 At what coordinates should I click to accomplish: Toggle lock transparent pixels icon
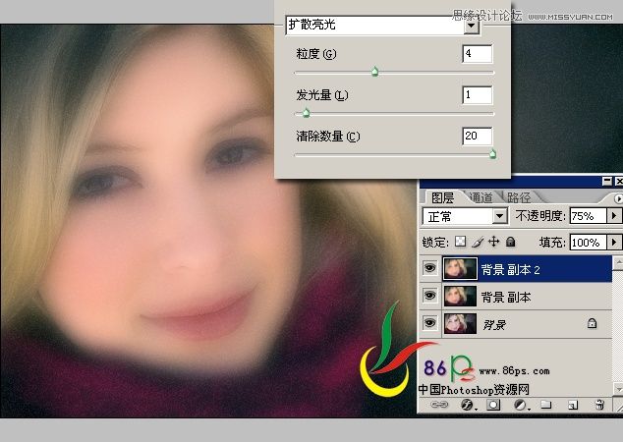click(460, 242)
